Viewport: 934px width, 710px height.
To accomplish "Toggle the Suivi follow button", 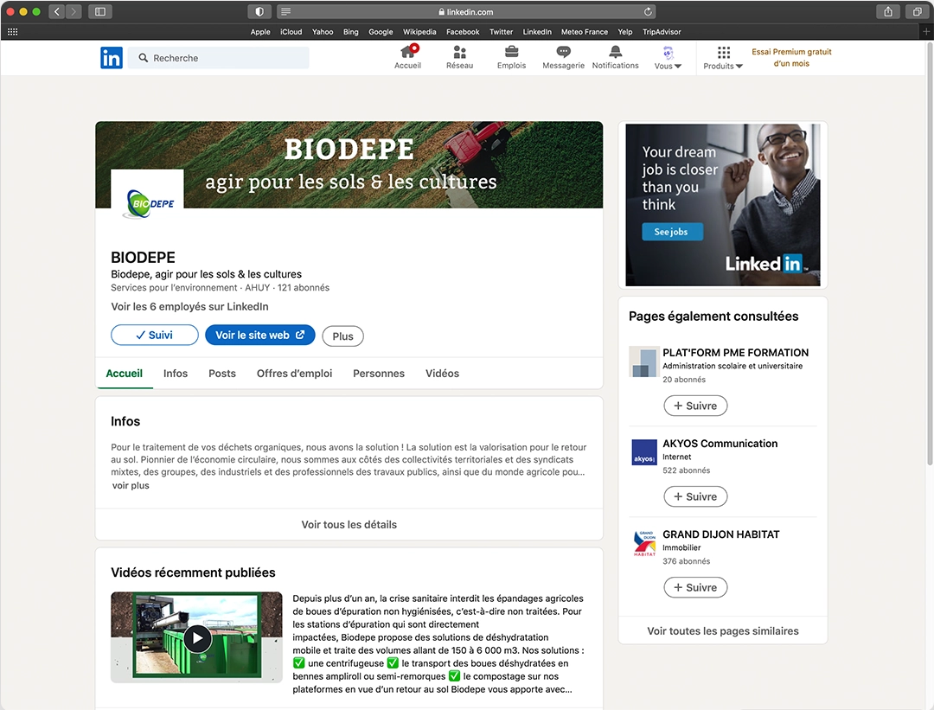I will (x=155, y=335).
